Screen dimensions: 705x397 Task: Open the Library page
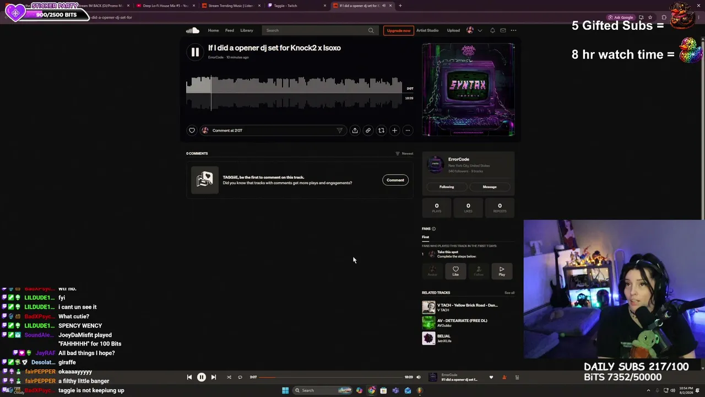click(247, 30)
